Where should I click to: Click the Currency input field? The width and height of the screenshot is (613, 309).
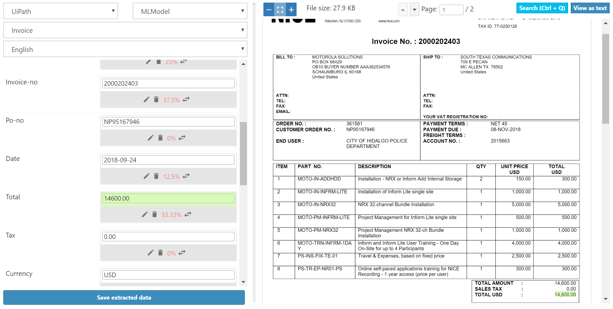pos(168,275)
